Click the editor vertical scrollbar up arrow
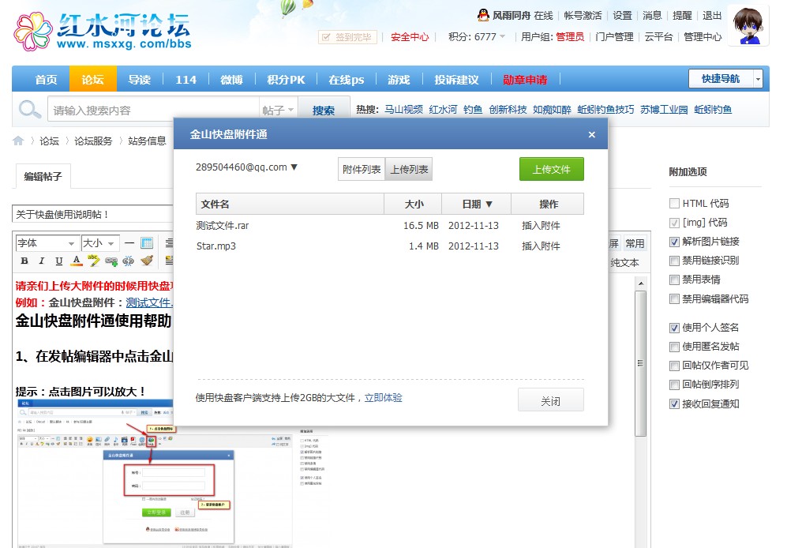The image size is (787, 548). pos(640,283)
